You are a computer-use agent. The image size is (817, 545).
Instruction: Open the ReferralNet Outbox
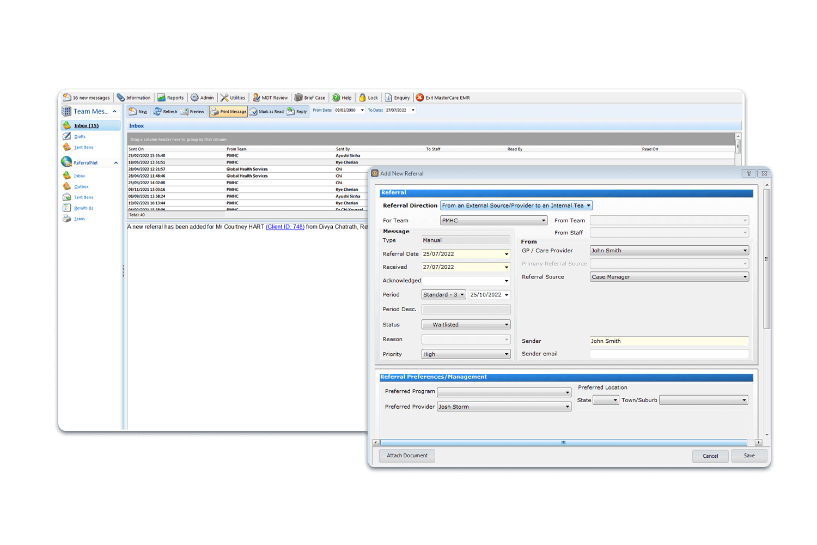[81, 186]
